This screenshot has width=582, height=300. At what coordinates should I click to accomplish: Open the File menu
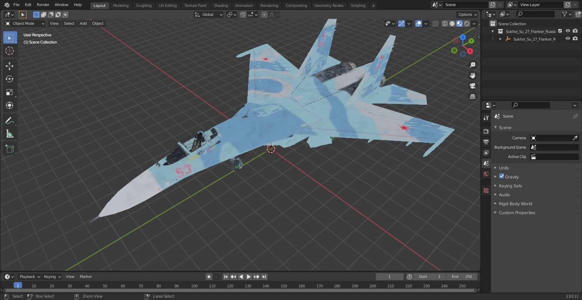tap(16, 5)
